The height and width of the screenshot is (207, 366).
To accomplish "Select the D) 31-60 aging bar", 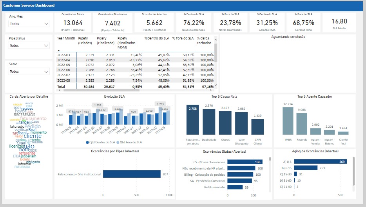I will tap(295, 180).
